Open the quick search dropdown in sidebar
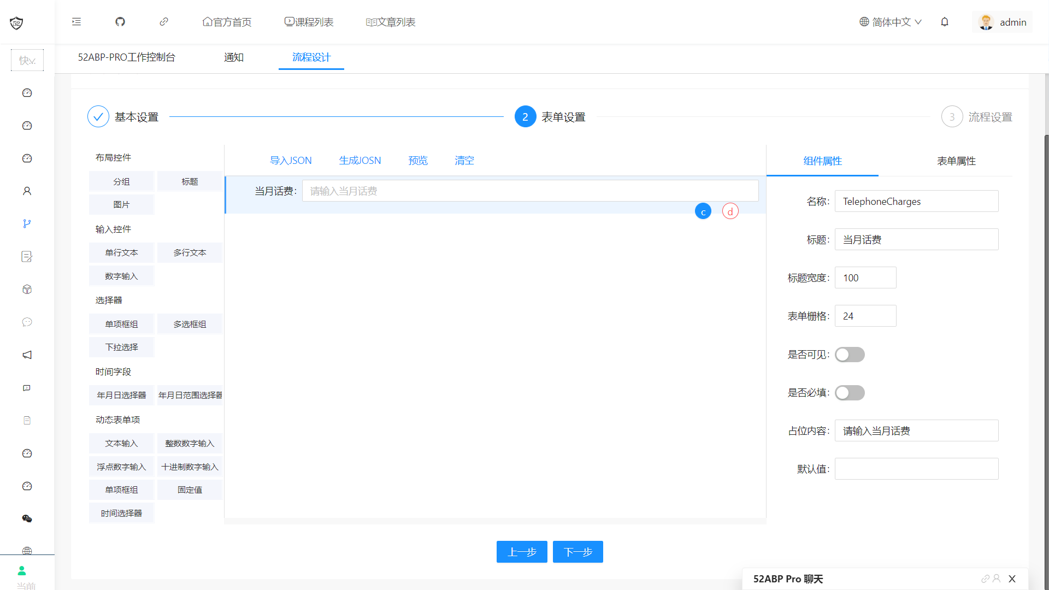The height and width of the screenshot is (590, 1049). coord(27,60)
